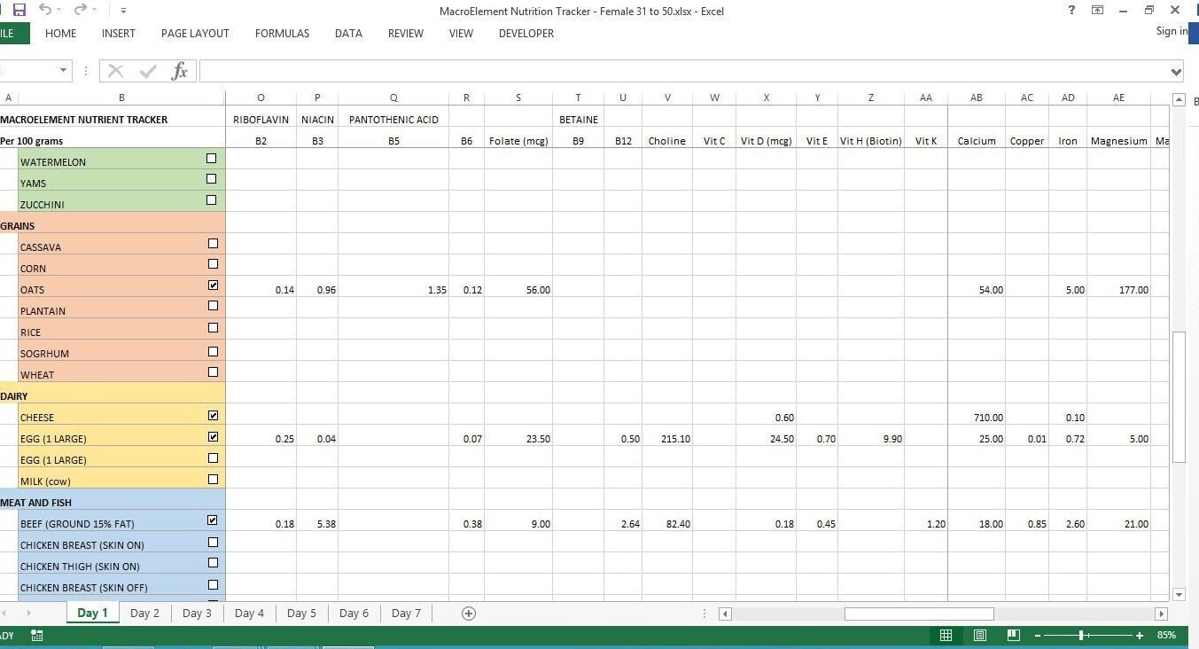Open the FORMULAS ribbon tab
The height and width of the screenshot is (649, 1199).
pyautogui.click(x=282, y=34)
